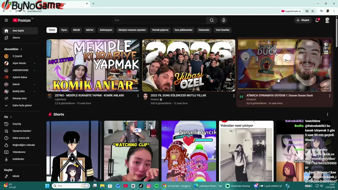This screenshot has width=338, height=190.
Task: Open Spotify from the taskbar
Action: 156,186
